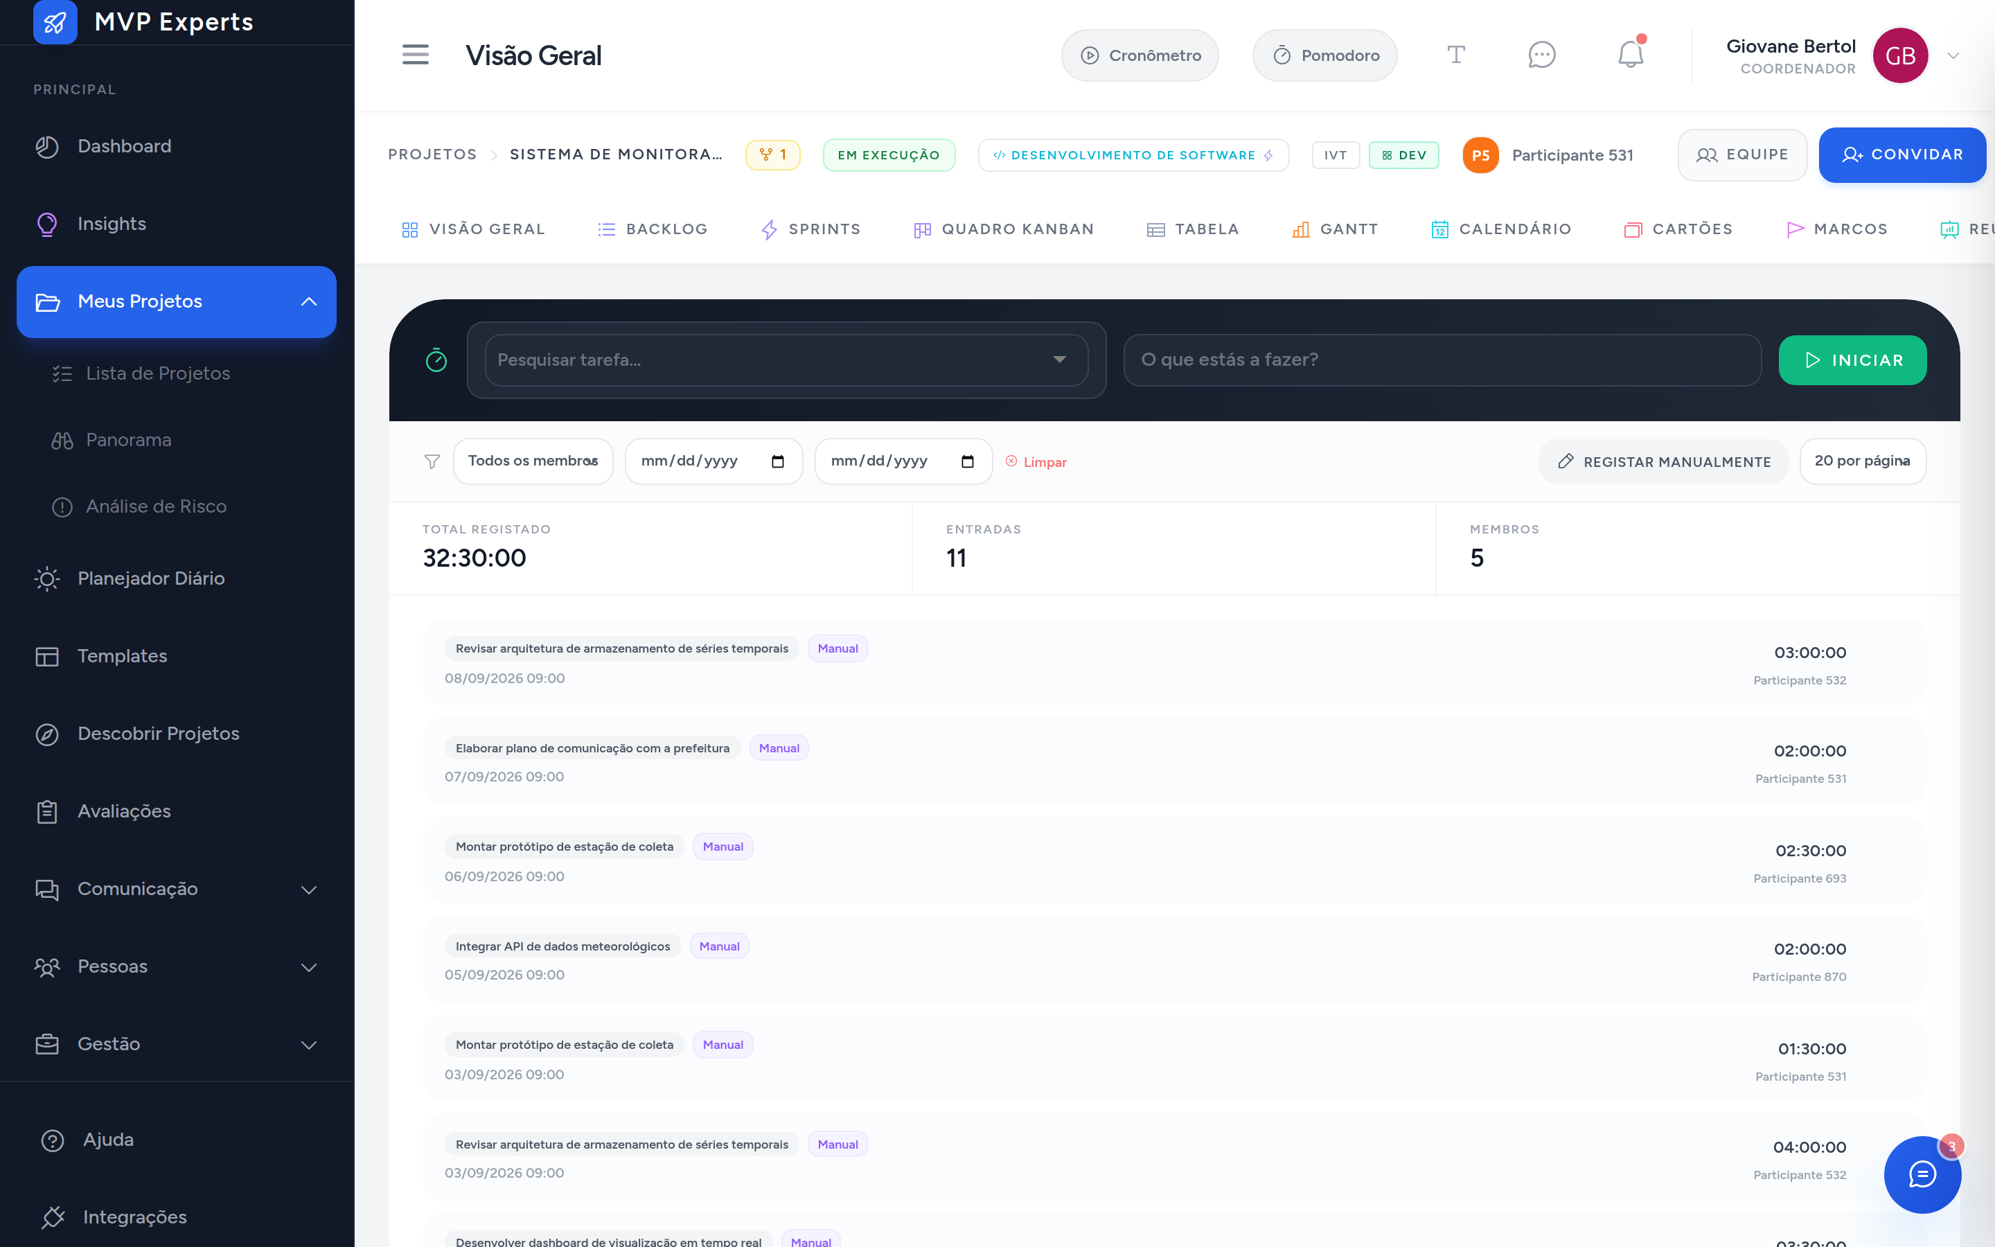Switch to the Calendário tab

click(1500, 229)
